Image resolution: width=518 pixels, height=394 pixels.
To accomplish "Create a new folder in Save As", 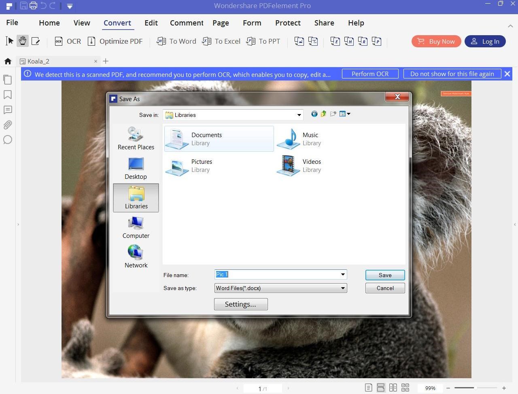I will pos(333,114).
